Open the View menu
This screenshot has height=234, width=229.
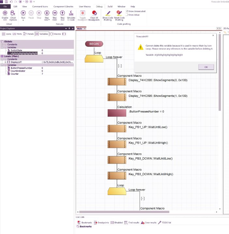[x=24, y=6]
